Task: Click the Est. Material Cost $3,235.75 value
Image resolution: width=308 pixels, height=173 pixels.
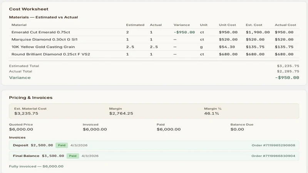Action: [26, 113]
